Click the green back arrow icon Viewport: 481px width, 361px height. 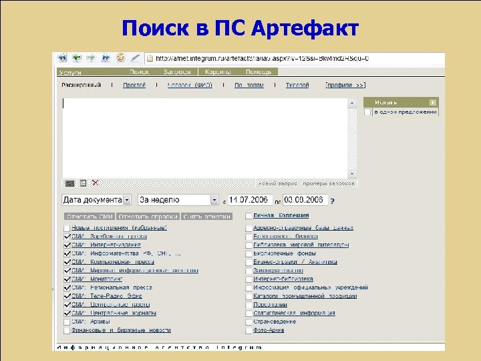77,57
